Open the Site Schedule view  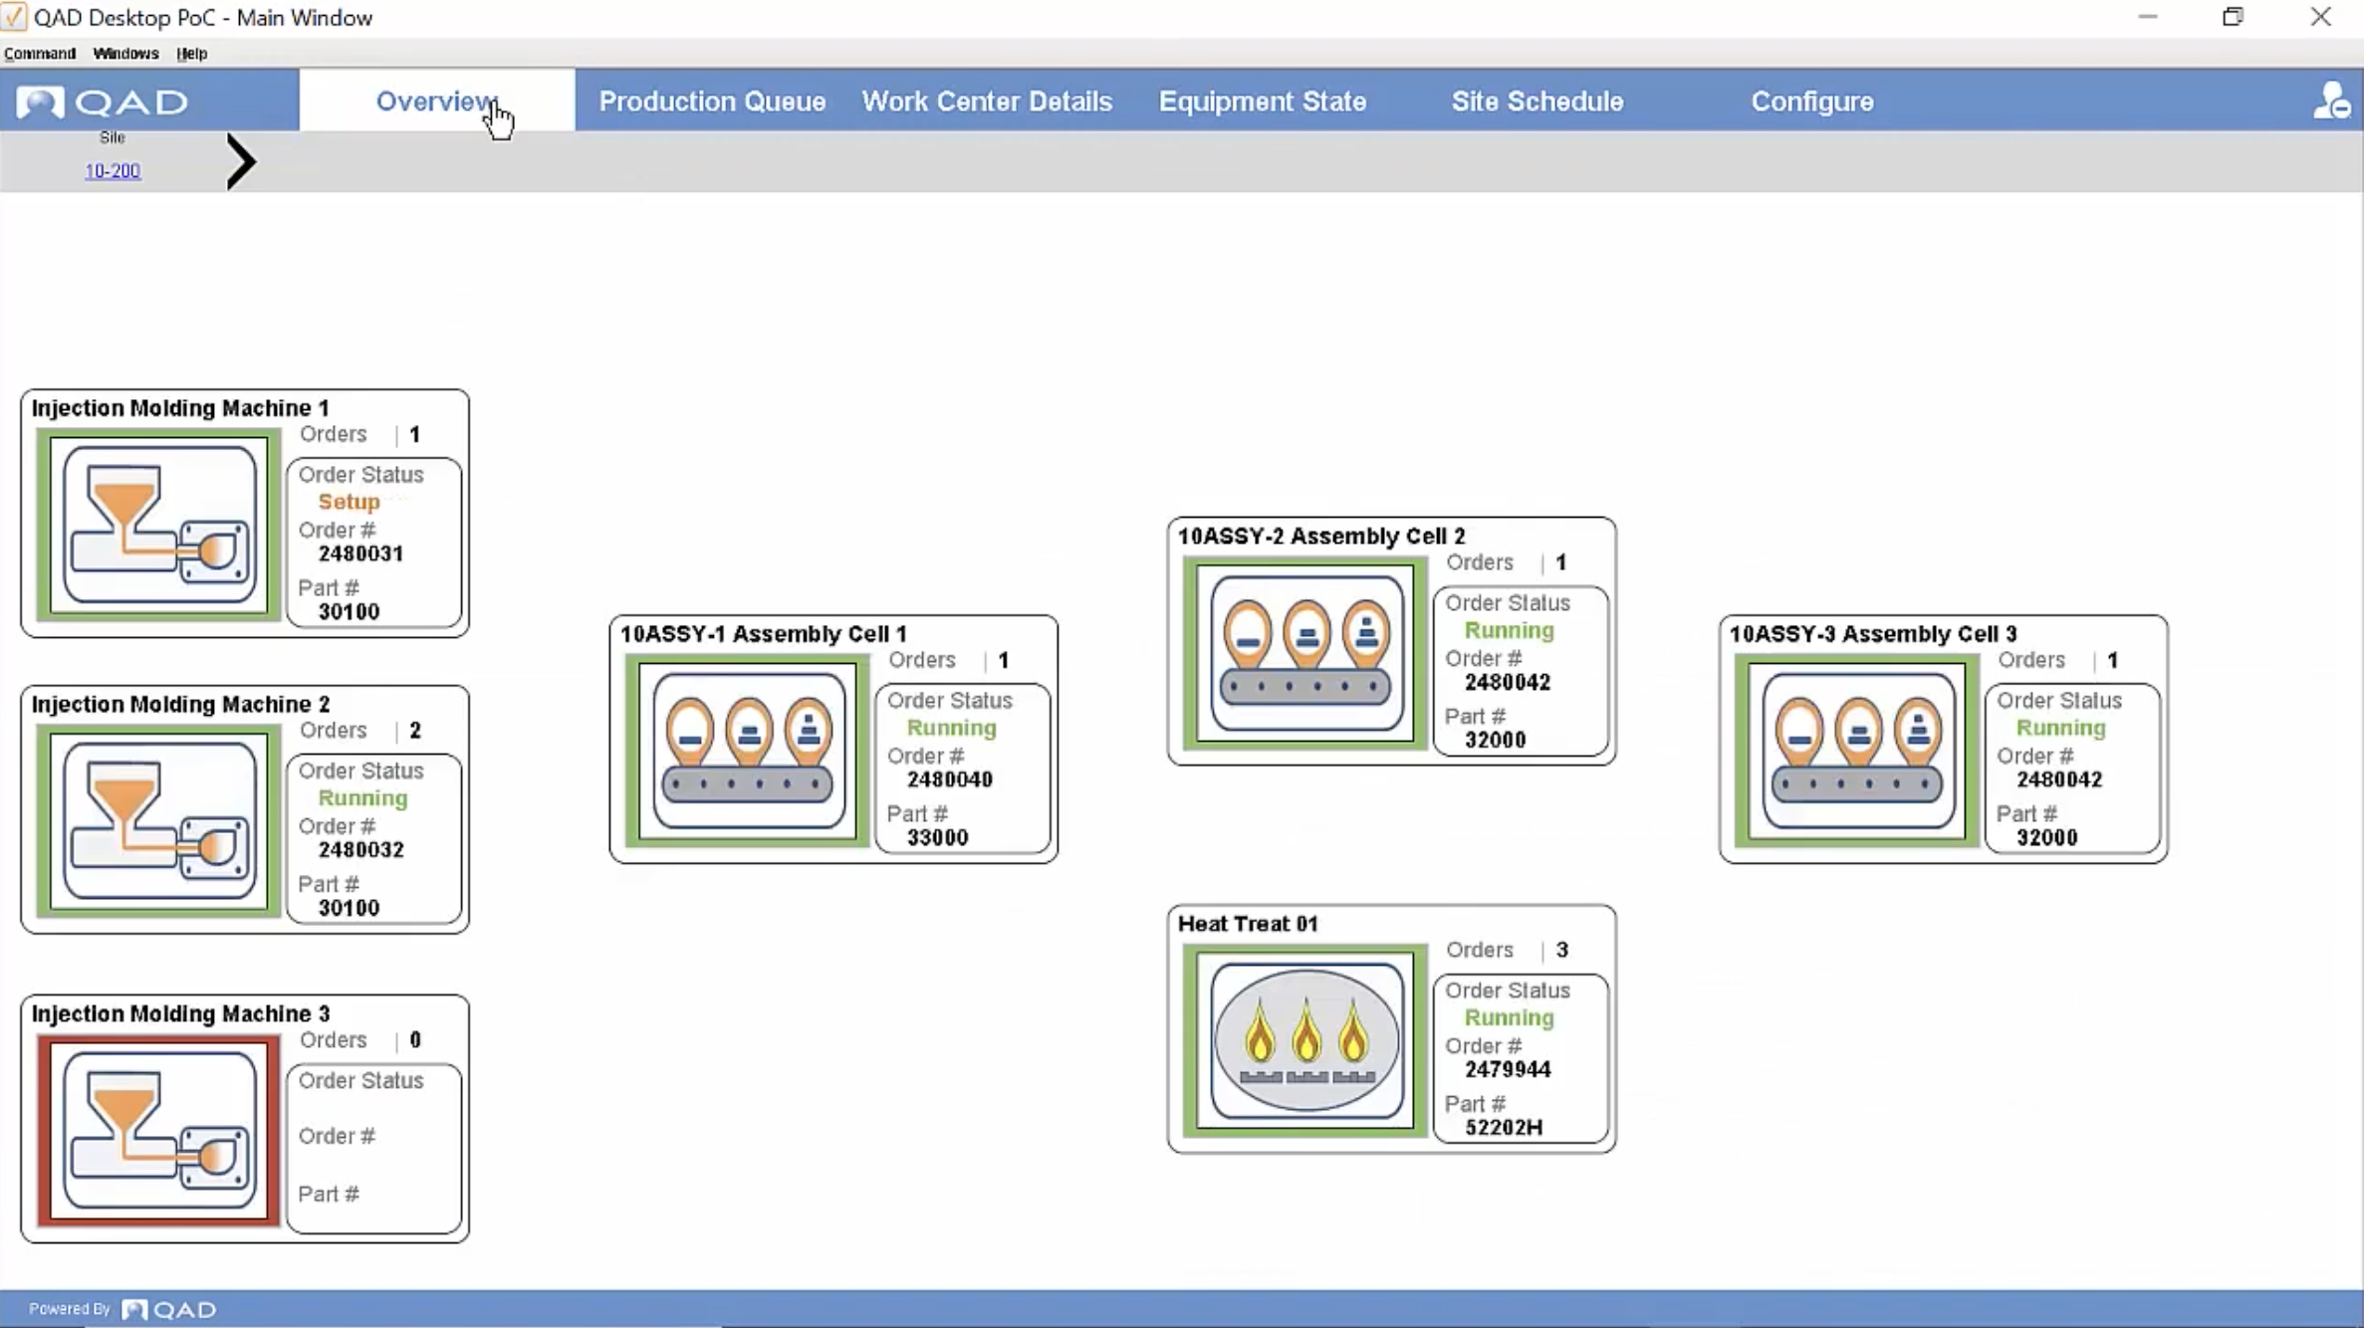(1537, 101)
